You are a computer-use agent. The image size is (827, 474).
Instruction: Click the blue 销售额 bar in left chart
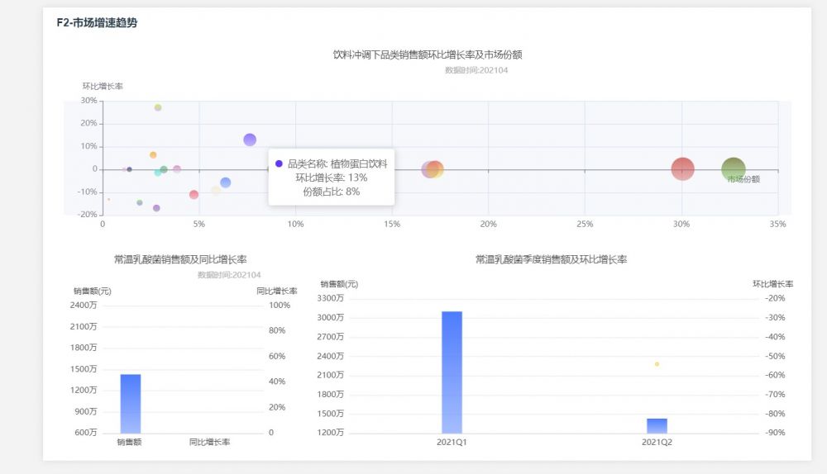pyautogui.click(x=131, y=404)
